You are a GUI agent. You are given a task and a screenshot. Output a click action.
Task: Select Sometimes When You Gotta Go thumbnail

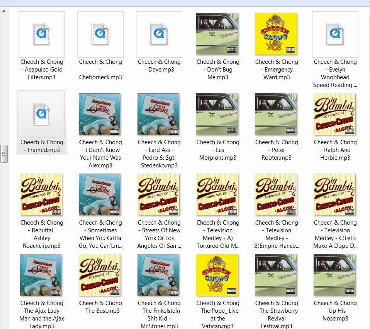100,194
